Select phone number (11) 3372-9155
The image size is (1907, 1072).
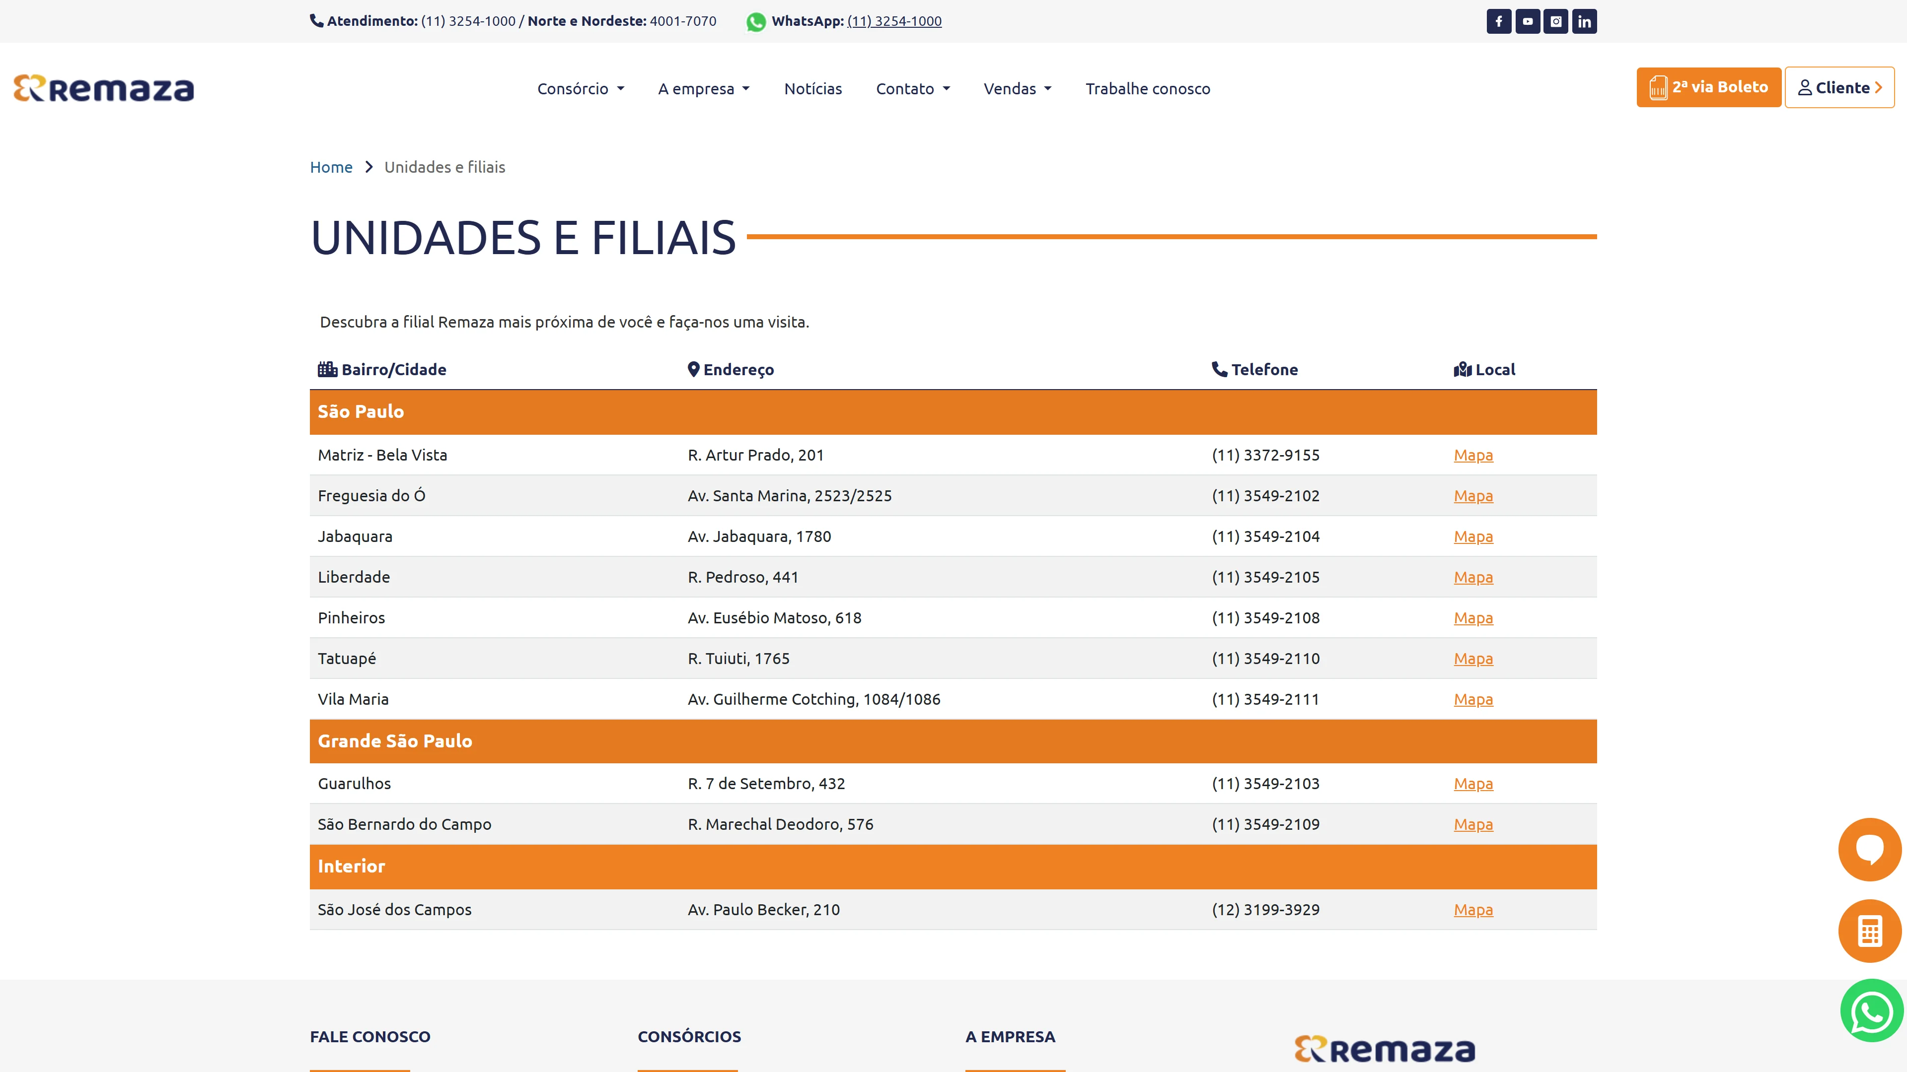[x=1266, y=455]
